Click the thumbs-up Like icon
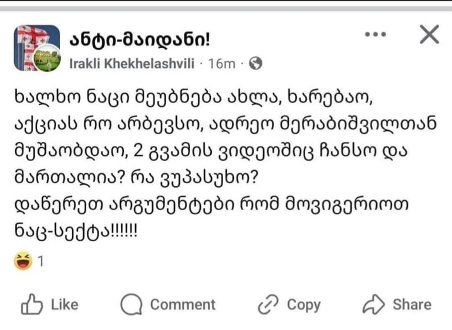This screenshot has height=330, width=452. tap(30, 305)
